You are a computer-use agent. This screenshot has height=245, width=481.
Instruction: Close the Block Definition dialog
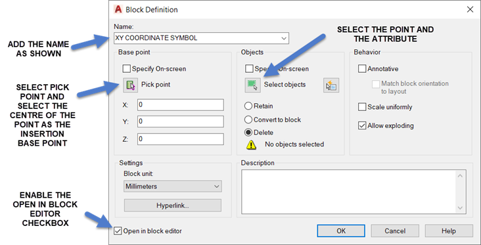point(470,9)
